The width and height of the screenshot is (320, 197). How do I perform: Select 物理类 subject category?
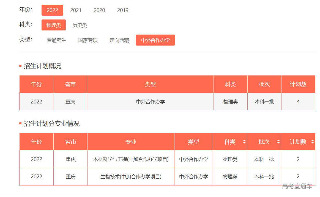(54, 25)
